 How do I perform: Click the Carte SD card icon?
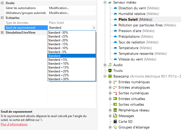(x=115, y=121)
